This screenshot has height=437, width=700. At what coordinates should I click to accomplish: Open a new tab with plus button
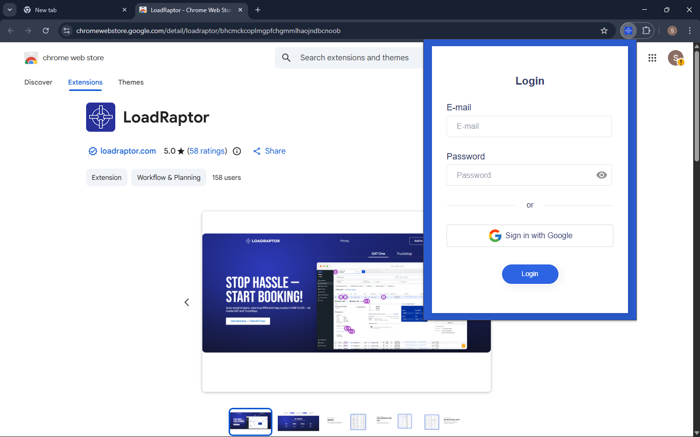[x=258, y=10]
